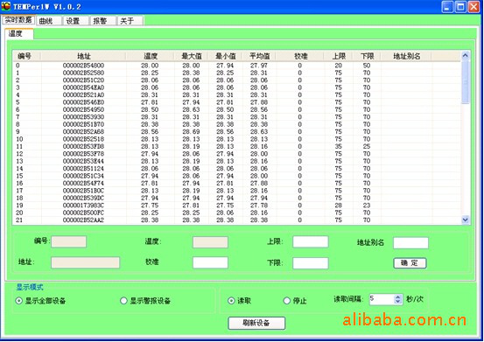Image resolution: width=484 pixels, height=342 pixels.
Task: Increase read interval with spinner up arrow
Action: pos(398,297)
